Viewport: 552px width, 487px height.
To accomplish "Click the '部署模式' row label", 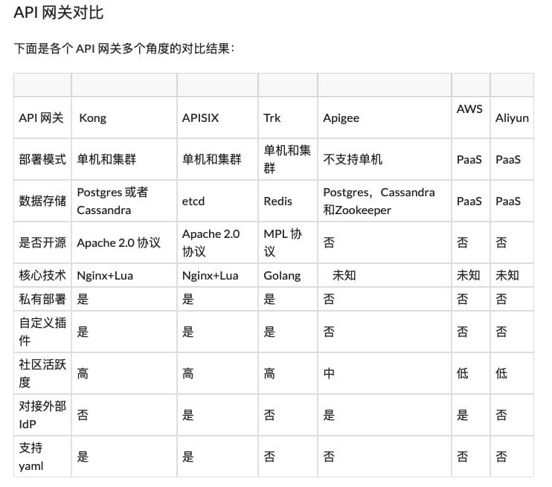I will point(42,159).
